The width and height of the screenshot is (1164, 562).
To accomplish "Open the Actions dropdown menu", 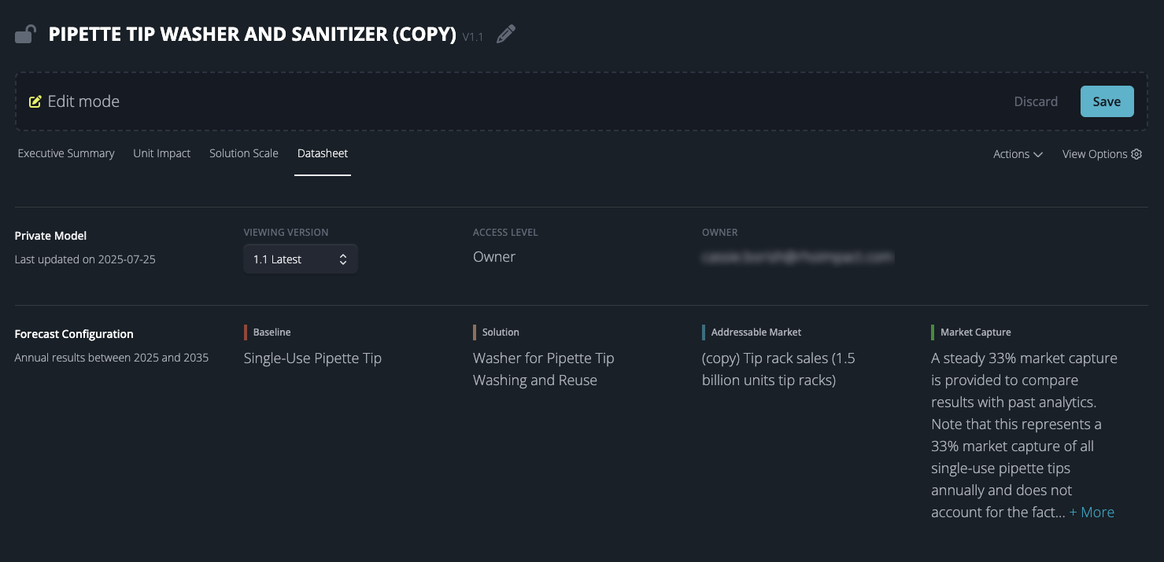I will pyautogui.click(x=1018, y=154).
